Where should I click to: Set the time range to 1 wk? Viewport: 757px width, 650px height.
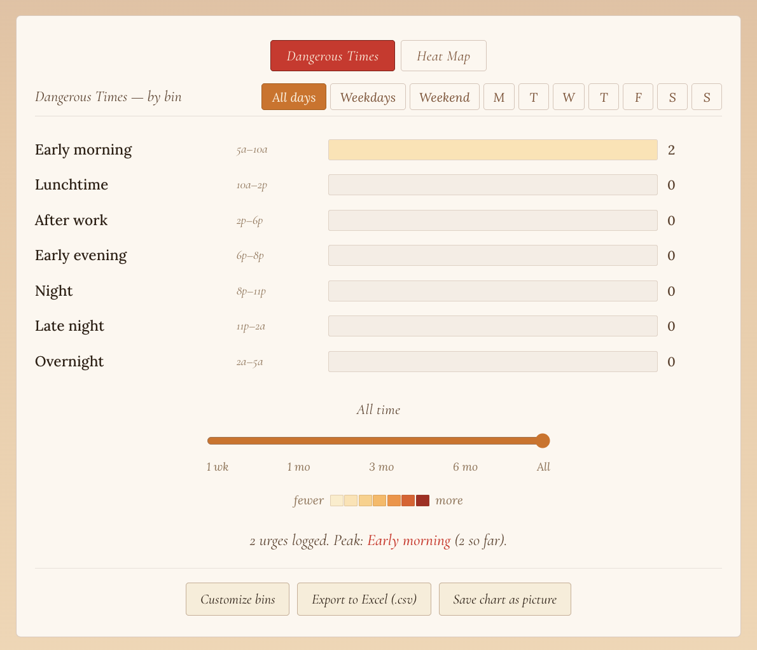point(218,467)
